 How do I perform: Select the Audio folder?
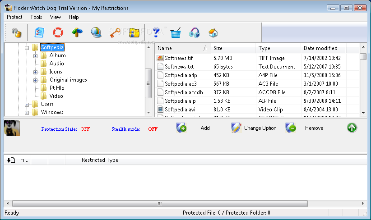point(56,64)
